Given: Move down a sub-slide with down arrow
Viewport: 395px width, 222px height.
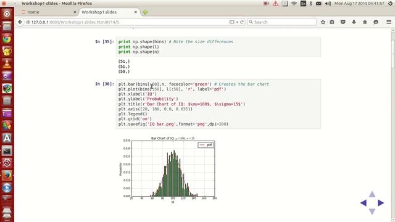Looking at the screenshot, I should pos(372,212).
